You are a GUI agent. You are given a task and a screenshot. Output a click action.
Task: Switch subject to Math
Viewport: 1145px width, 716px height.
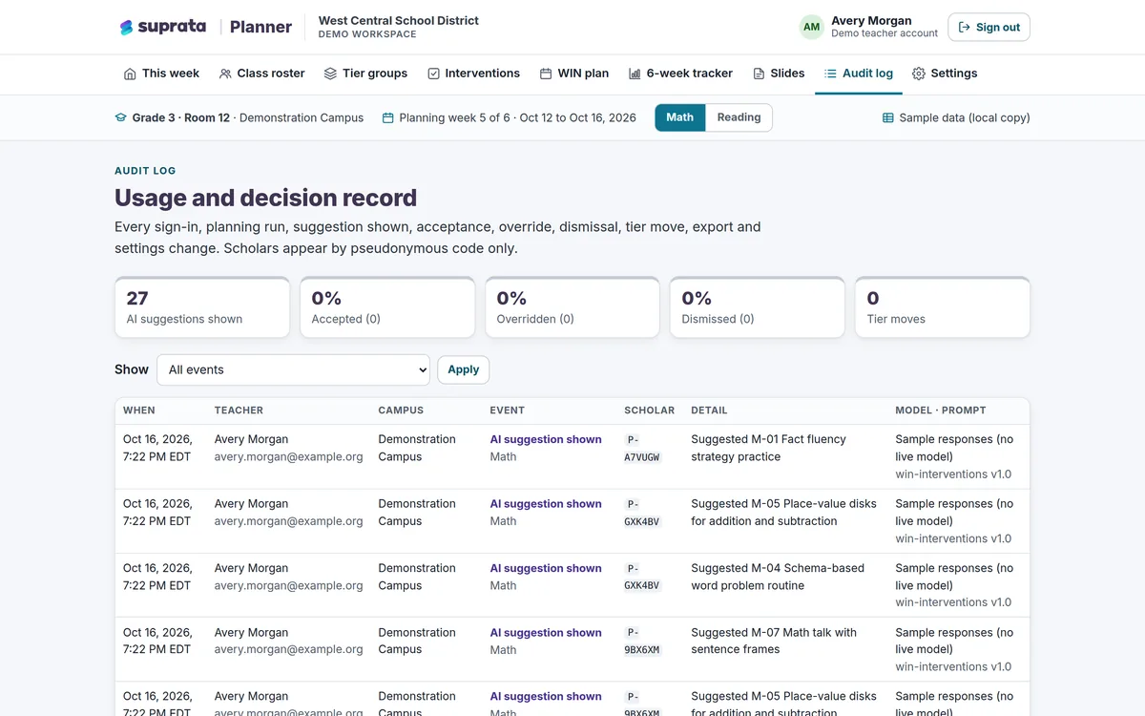[680, 117]
